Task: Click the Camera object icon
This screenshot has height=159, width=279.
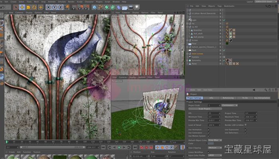Action: click(x=131, y=7)
